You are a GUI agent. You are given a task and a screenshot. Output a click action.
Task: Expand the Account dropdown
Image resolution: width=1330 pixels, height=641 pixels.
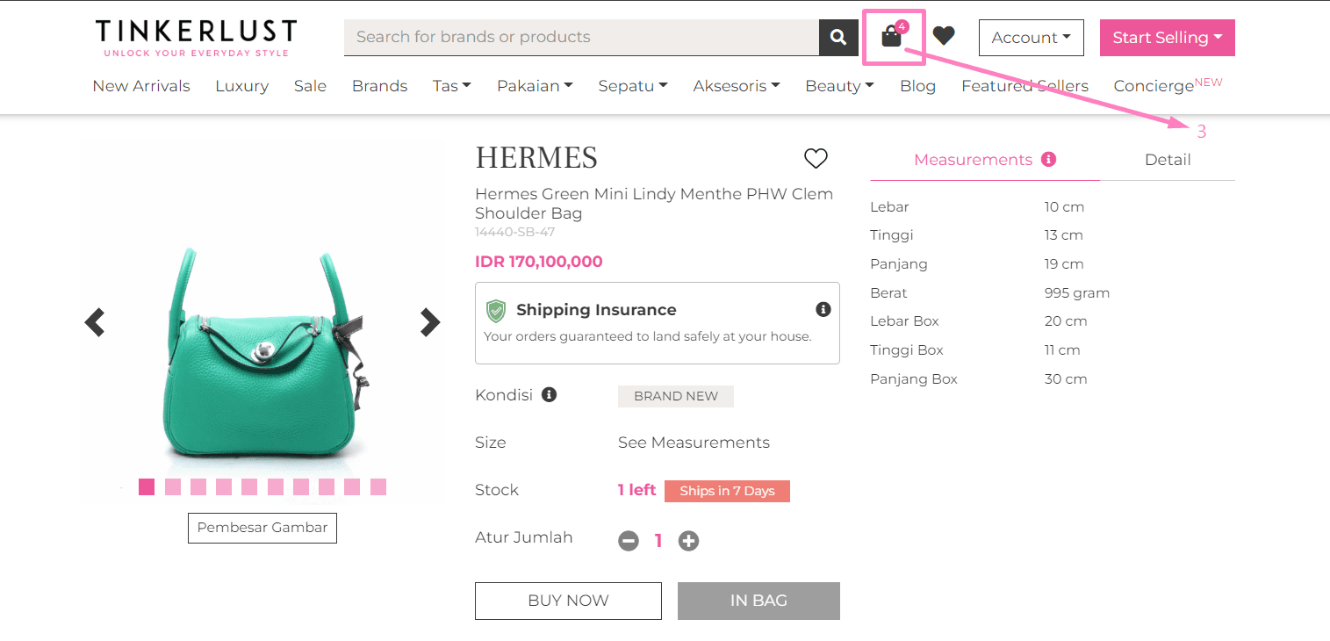pos(1032,38)
